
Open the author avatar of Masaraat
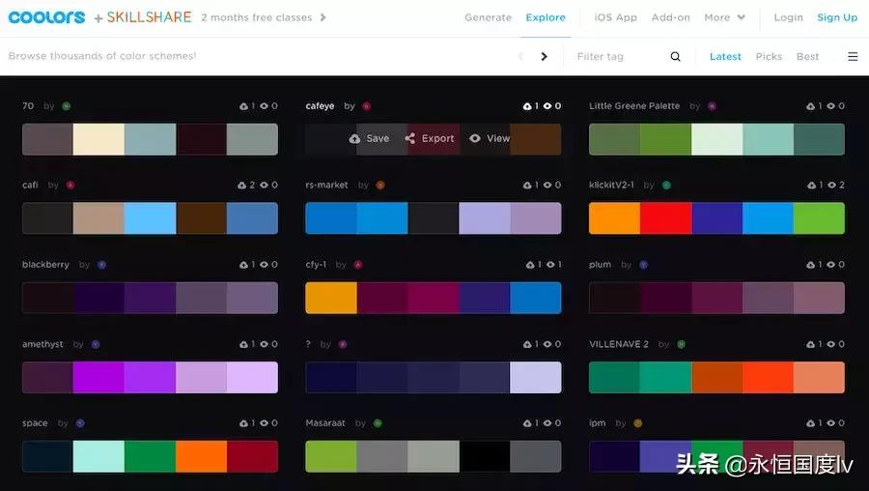pos(378,423)
